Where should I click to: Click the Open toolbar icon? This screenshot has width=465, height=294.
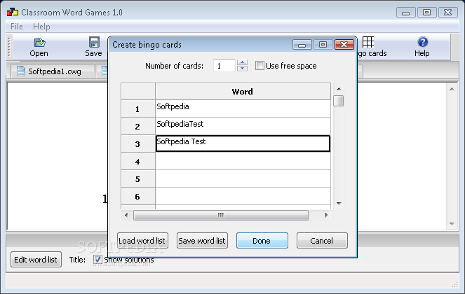click(39, 42)
